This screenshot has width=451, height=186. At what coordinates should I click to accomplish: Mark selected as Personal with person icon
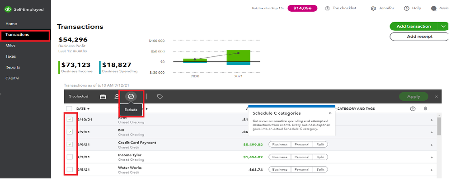117,97
